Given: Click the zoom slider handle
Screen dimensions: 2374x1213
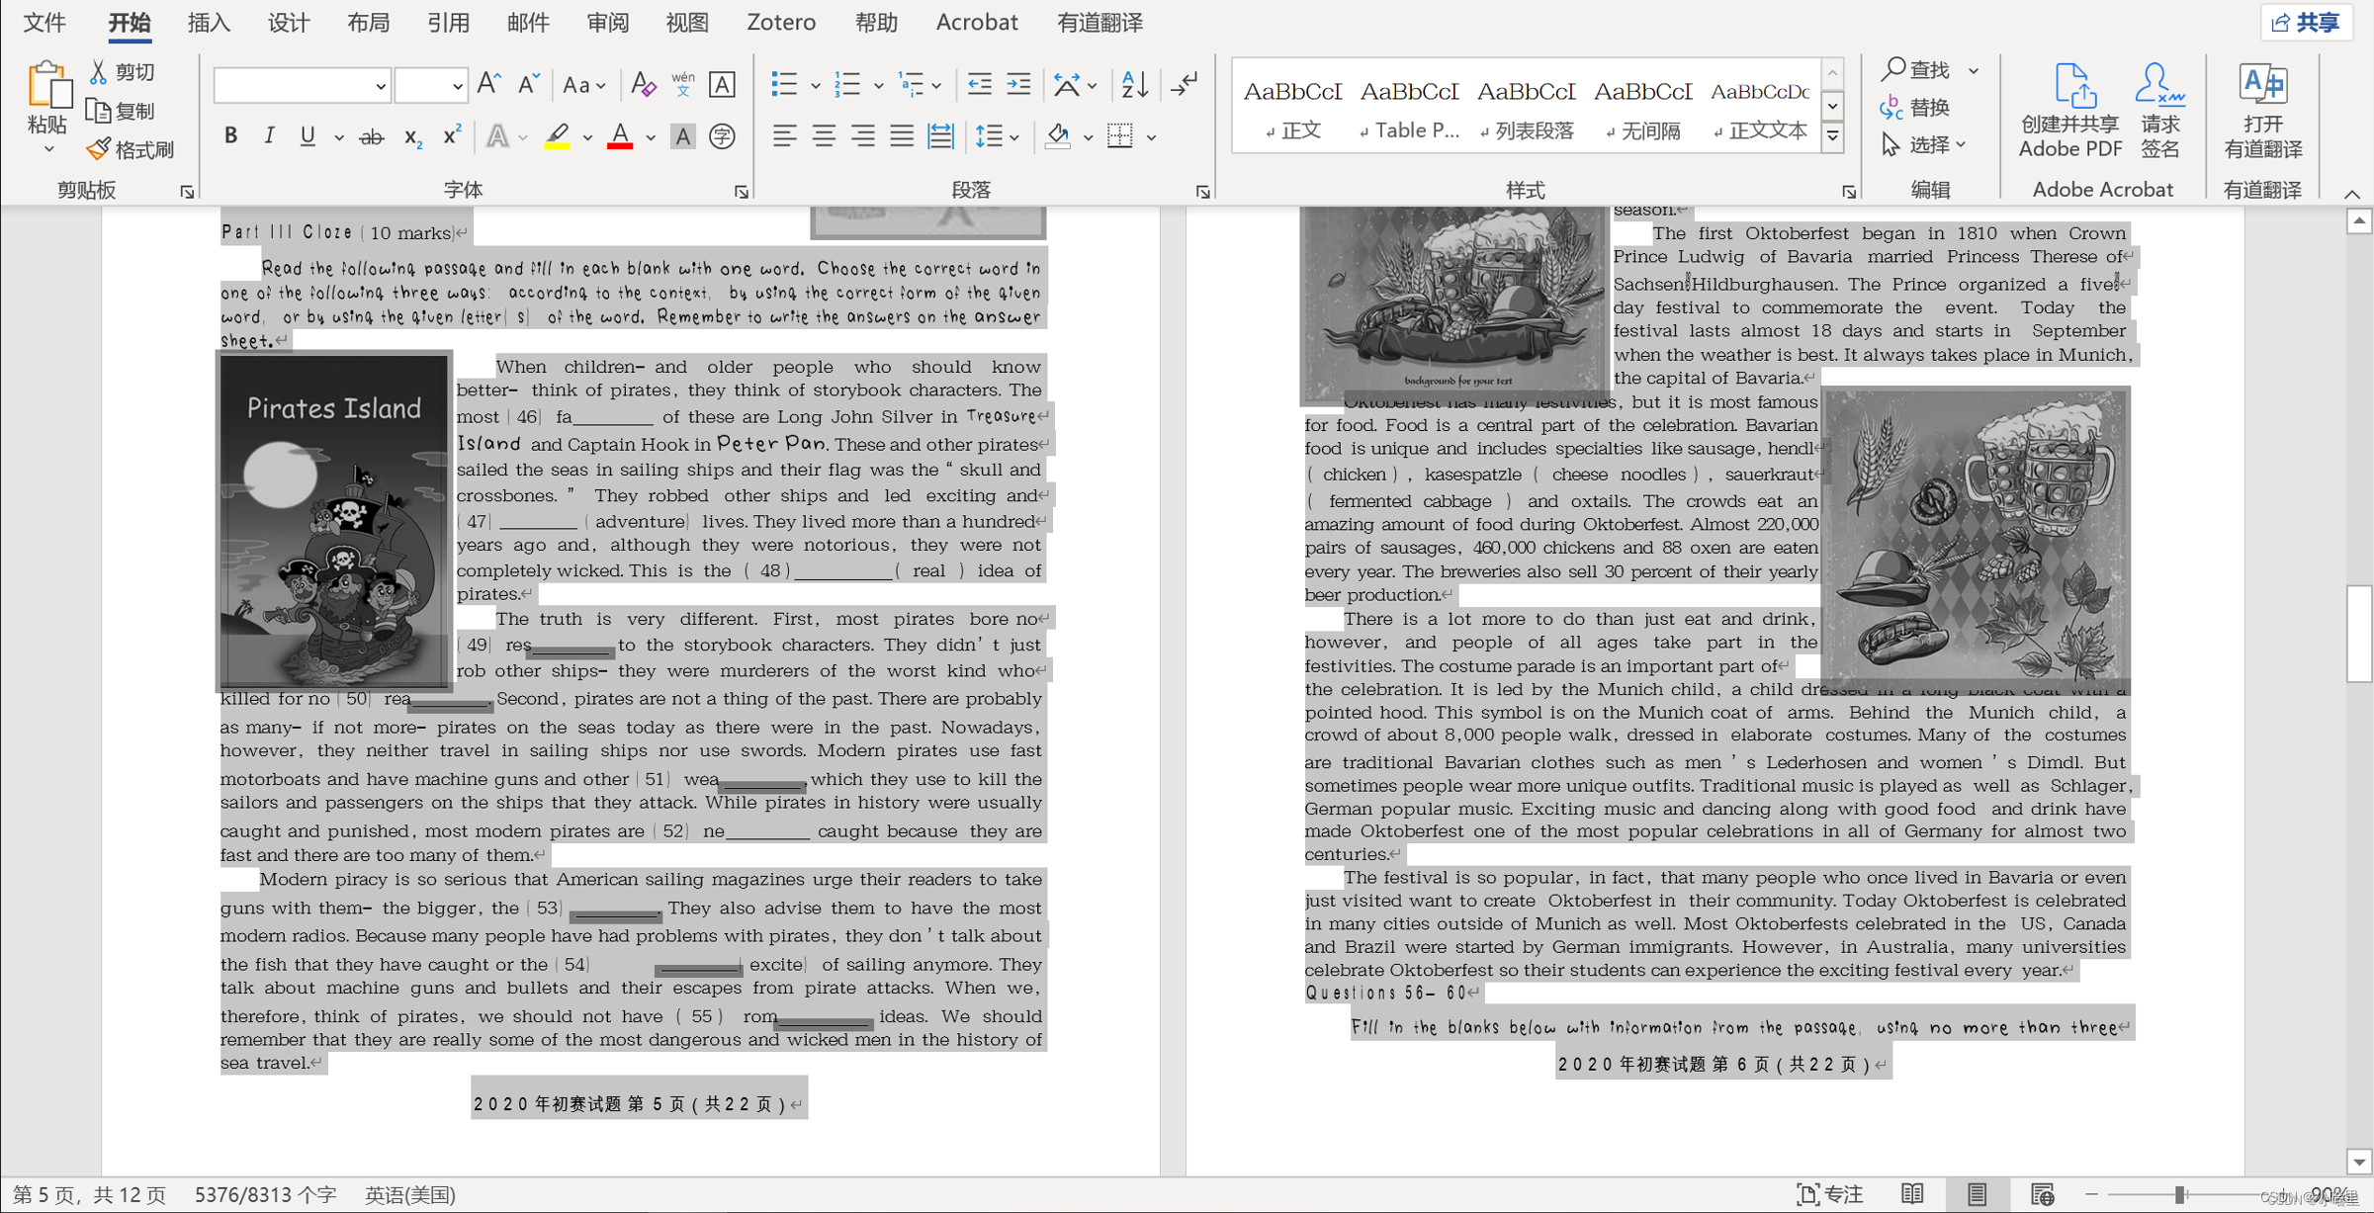Looking at the screenshot, I should coord(2179,1195).
